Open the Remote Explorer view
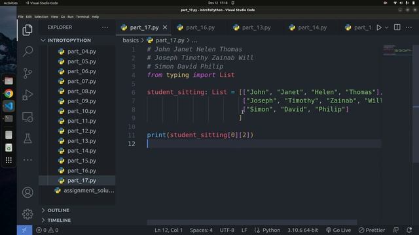 (27, 117)
